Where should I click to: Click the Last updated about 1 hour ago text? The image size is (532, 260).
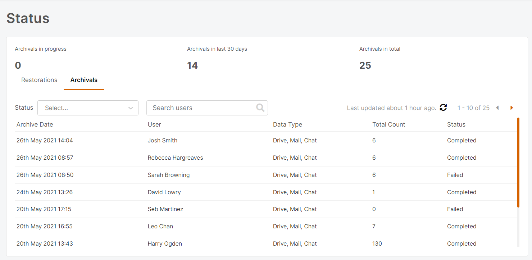coord(391,108)
